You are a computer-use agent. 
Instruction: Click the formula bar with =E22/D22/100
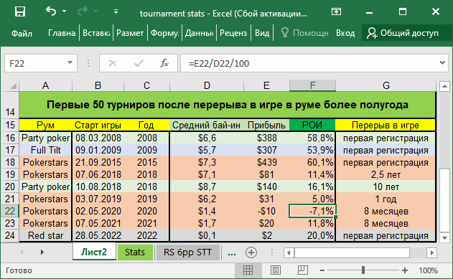pos(309,63)
